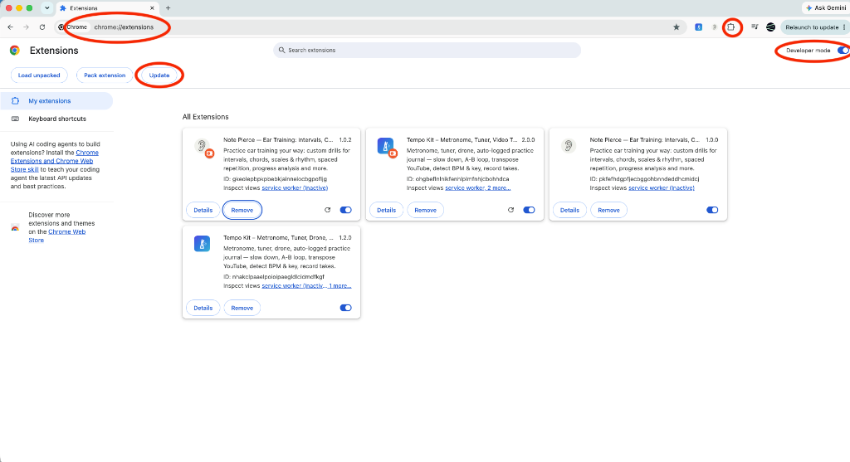Click the browser back arrow
Image resolution: width=850 pixels, height=462 pixels.
pos(10,27)
